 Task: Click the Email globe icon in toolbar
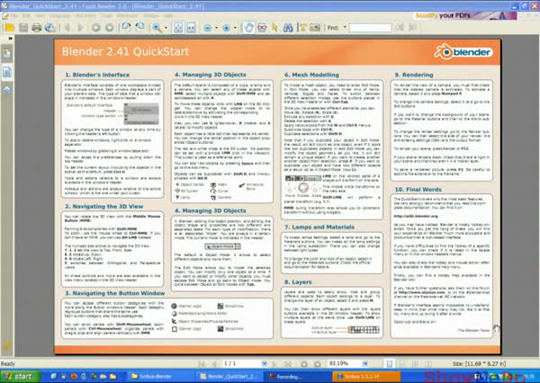point(50,28)
